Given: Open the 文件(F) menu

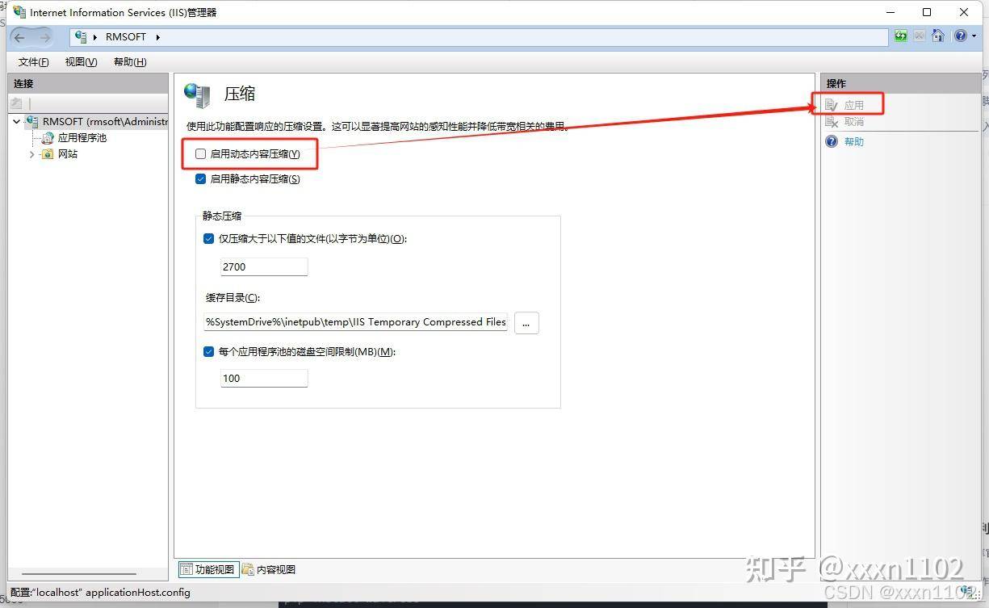Looking at the screenshot, I should point(34,62).
